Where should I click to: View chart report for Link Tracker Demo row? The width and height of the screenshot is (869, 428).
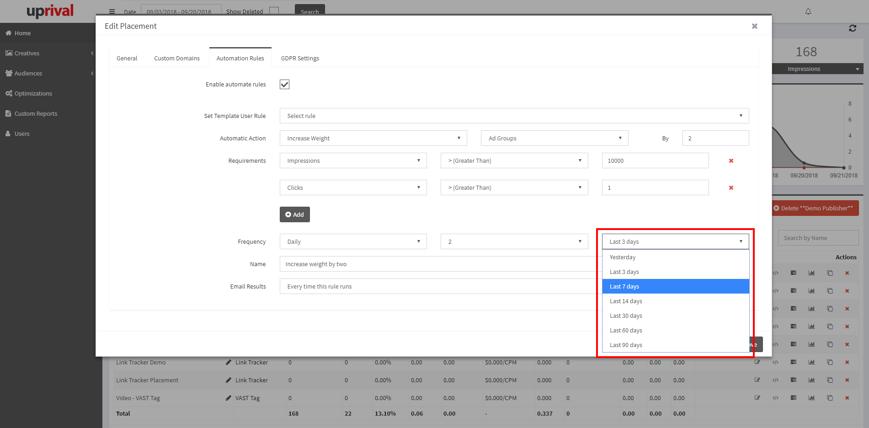[x=811, y=362]
